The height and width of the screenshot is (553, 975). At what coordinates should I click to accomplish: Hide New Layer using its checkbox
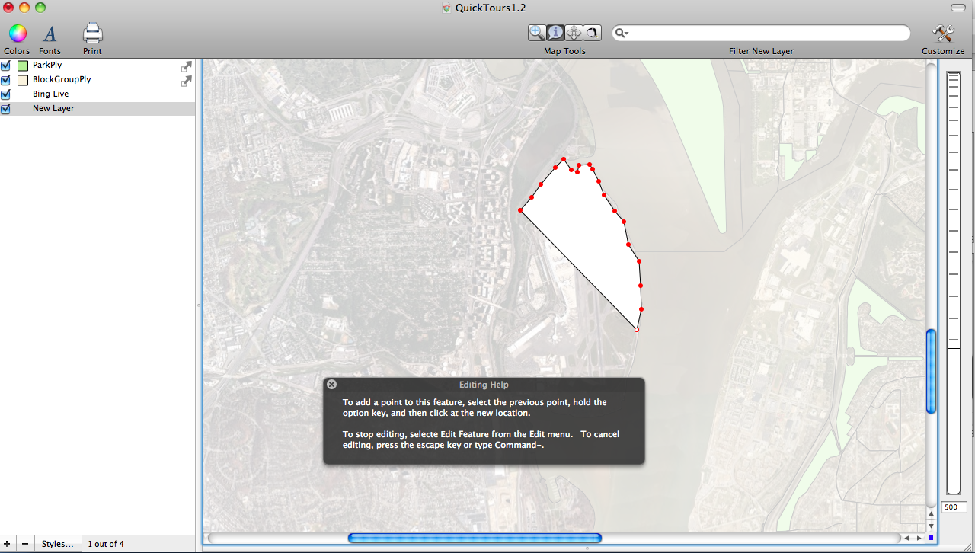(6, 109)
